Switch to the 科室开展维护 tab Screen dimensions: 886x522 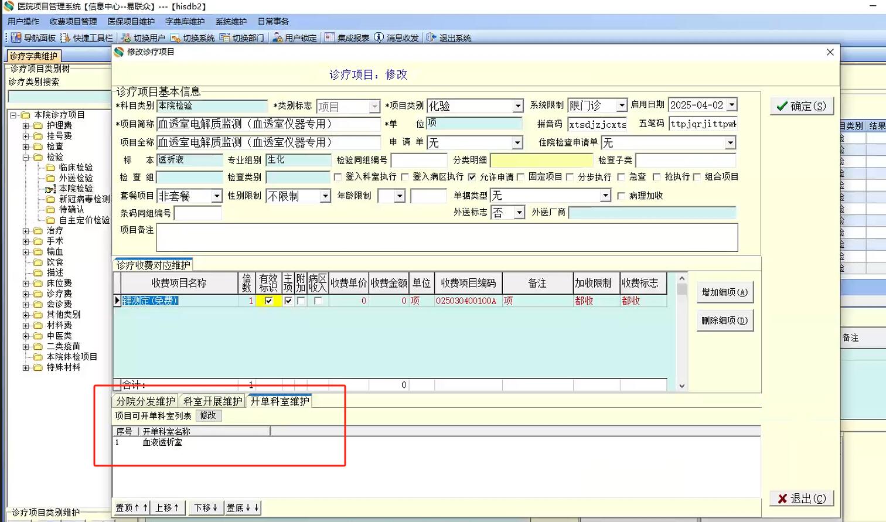point(213,401)
